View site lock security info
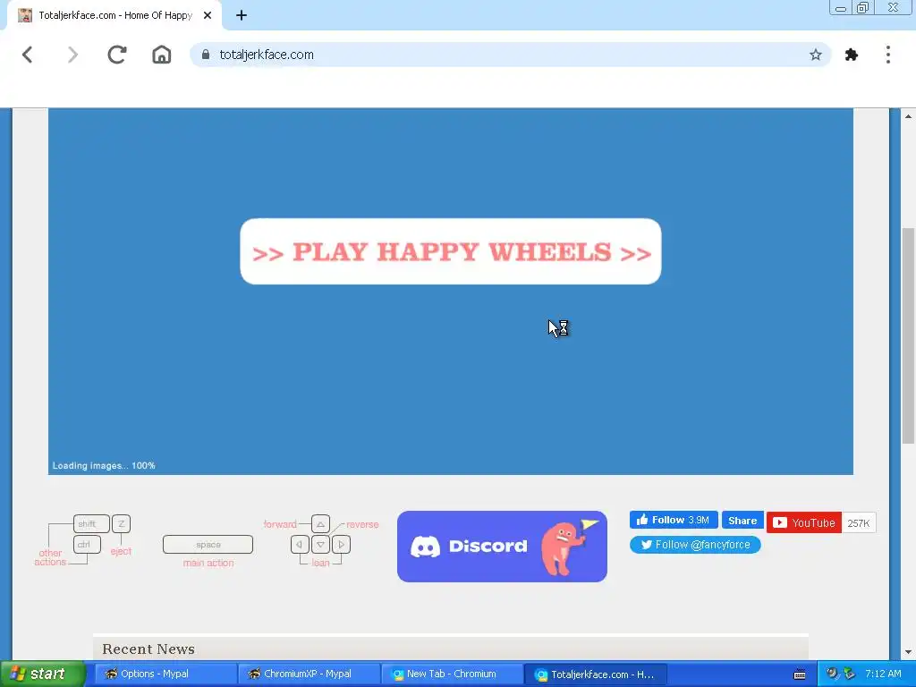916x687 pixels. [206, 55]
